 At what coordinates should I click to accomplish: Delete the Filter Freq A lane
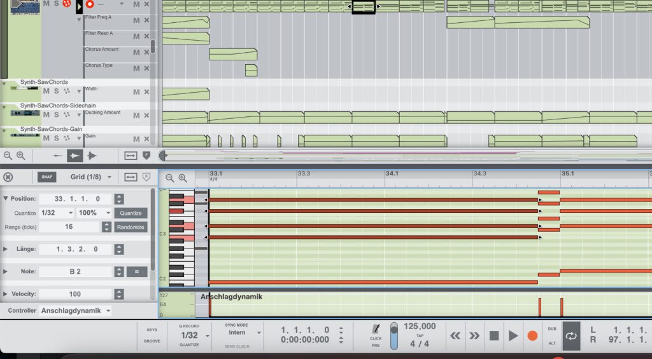(x=147, y=20)
